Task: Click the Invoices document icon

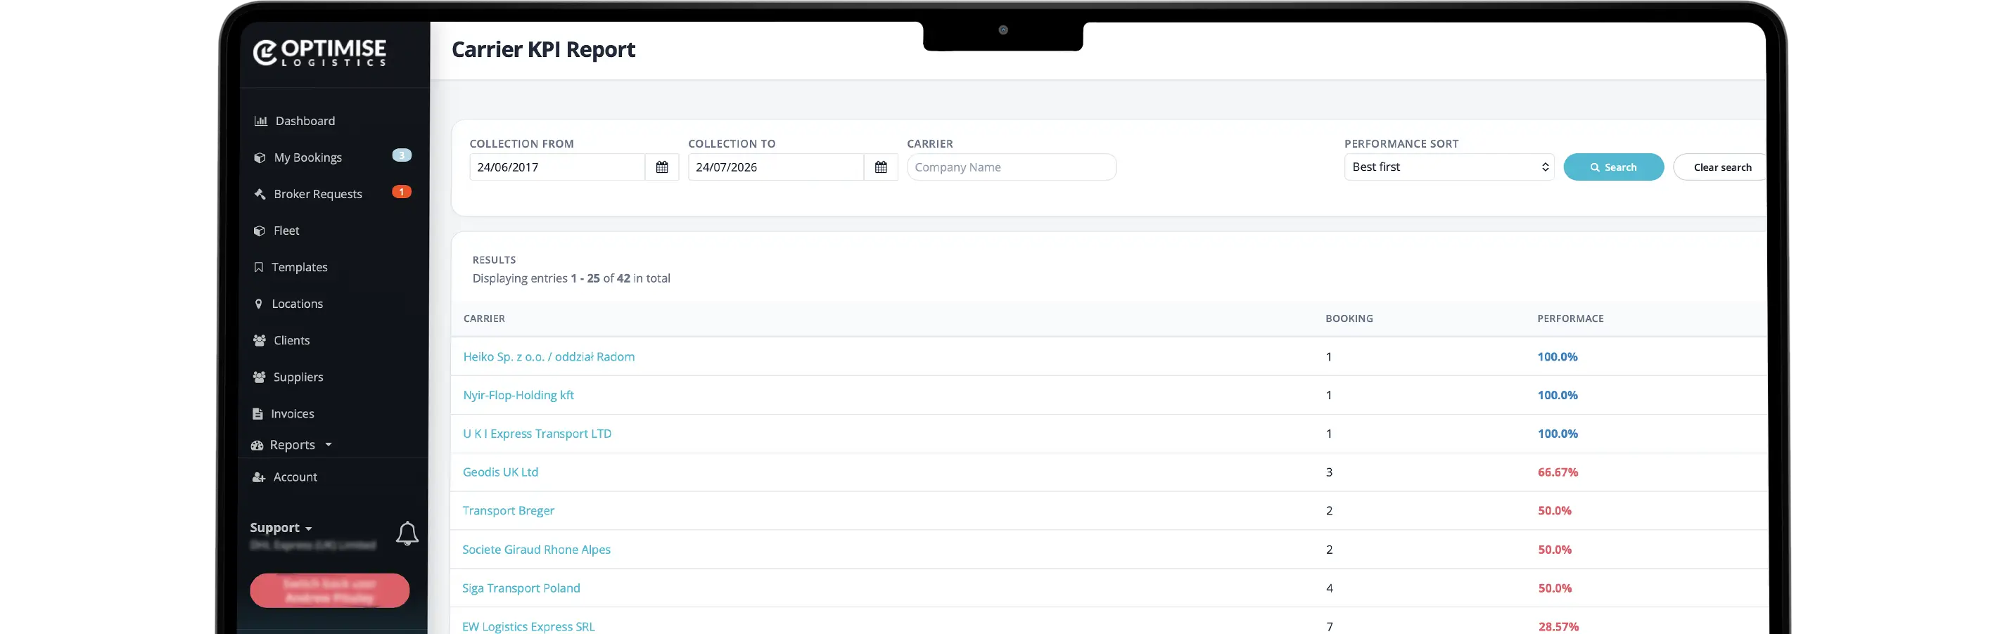Action: [x=257, y=414]
